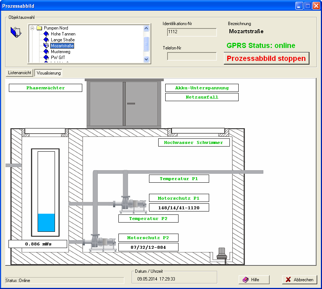Screen dimensions: 322x289
Task: Click the grey control cabinet graphic
Action: click(124, 103)
